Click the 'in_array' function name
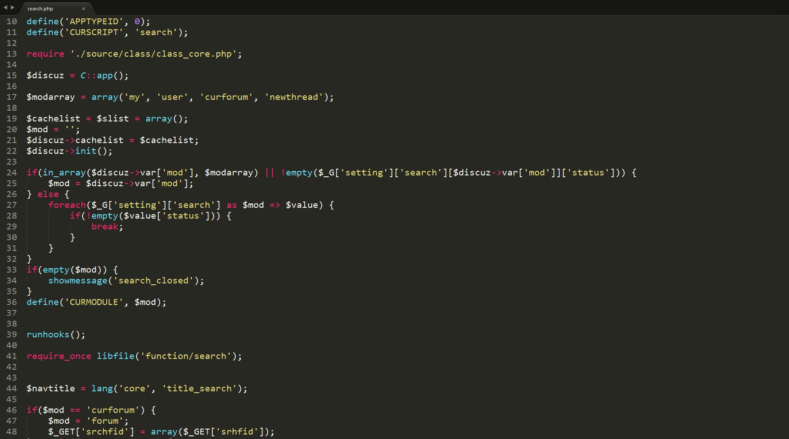 [64, 173]
